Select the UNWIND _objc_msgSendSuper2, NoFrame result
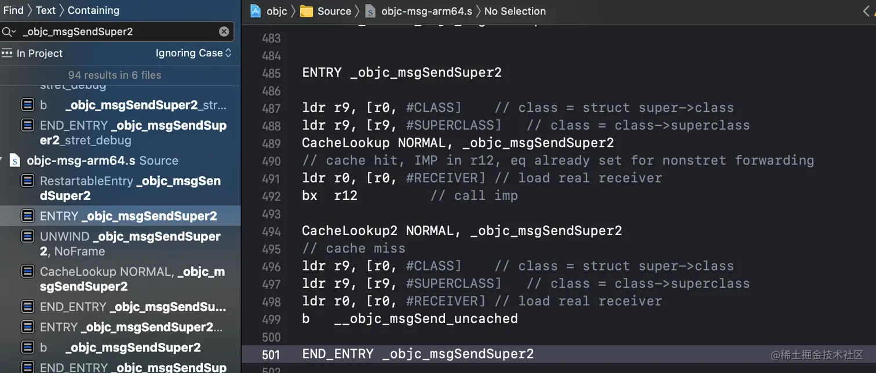The height and width of the screenshot is (373, 876). (x=130, y=244)
